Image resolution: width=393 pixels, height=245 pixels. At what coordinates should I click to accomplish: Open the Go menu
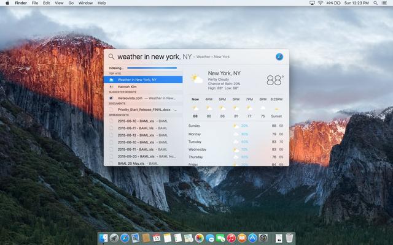tap(71, 3)
